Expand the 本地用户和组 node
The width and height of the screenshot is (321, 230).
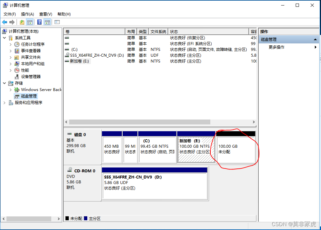pyautogui.click(x=11, y=64)
